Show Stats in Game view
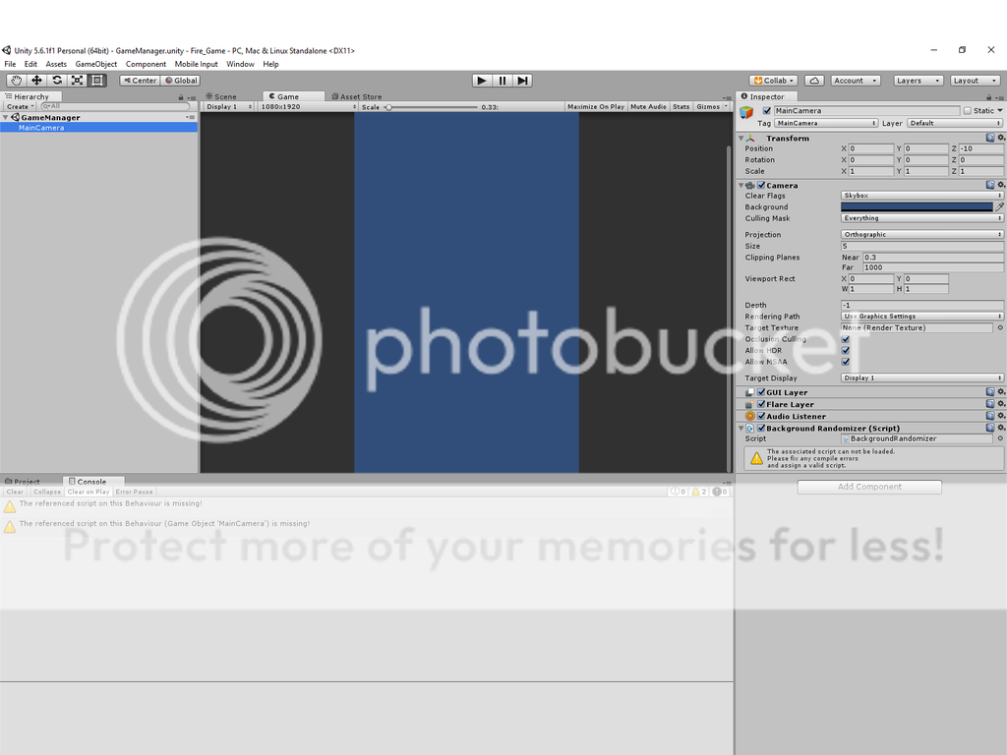 681,106
